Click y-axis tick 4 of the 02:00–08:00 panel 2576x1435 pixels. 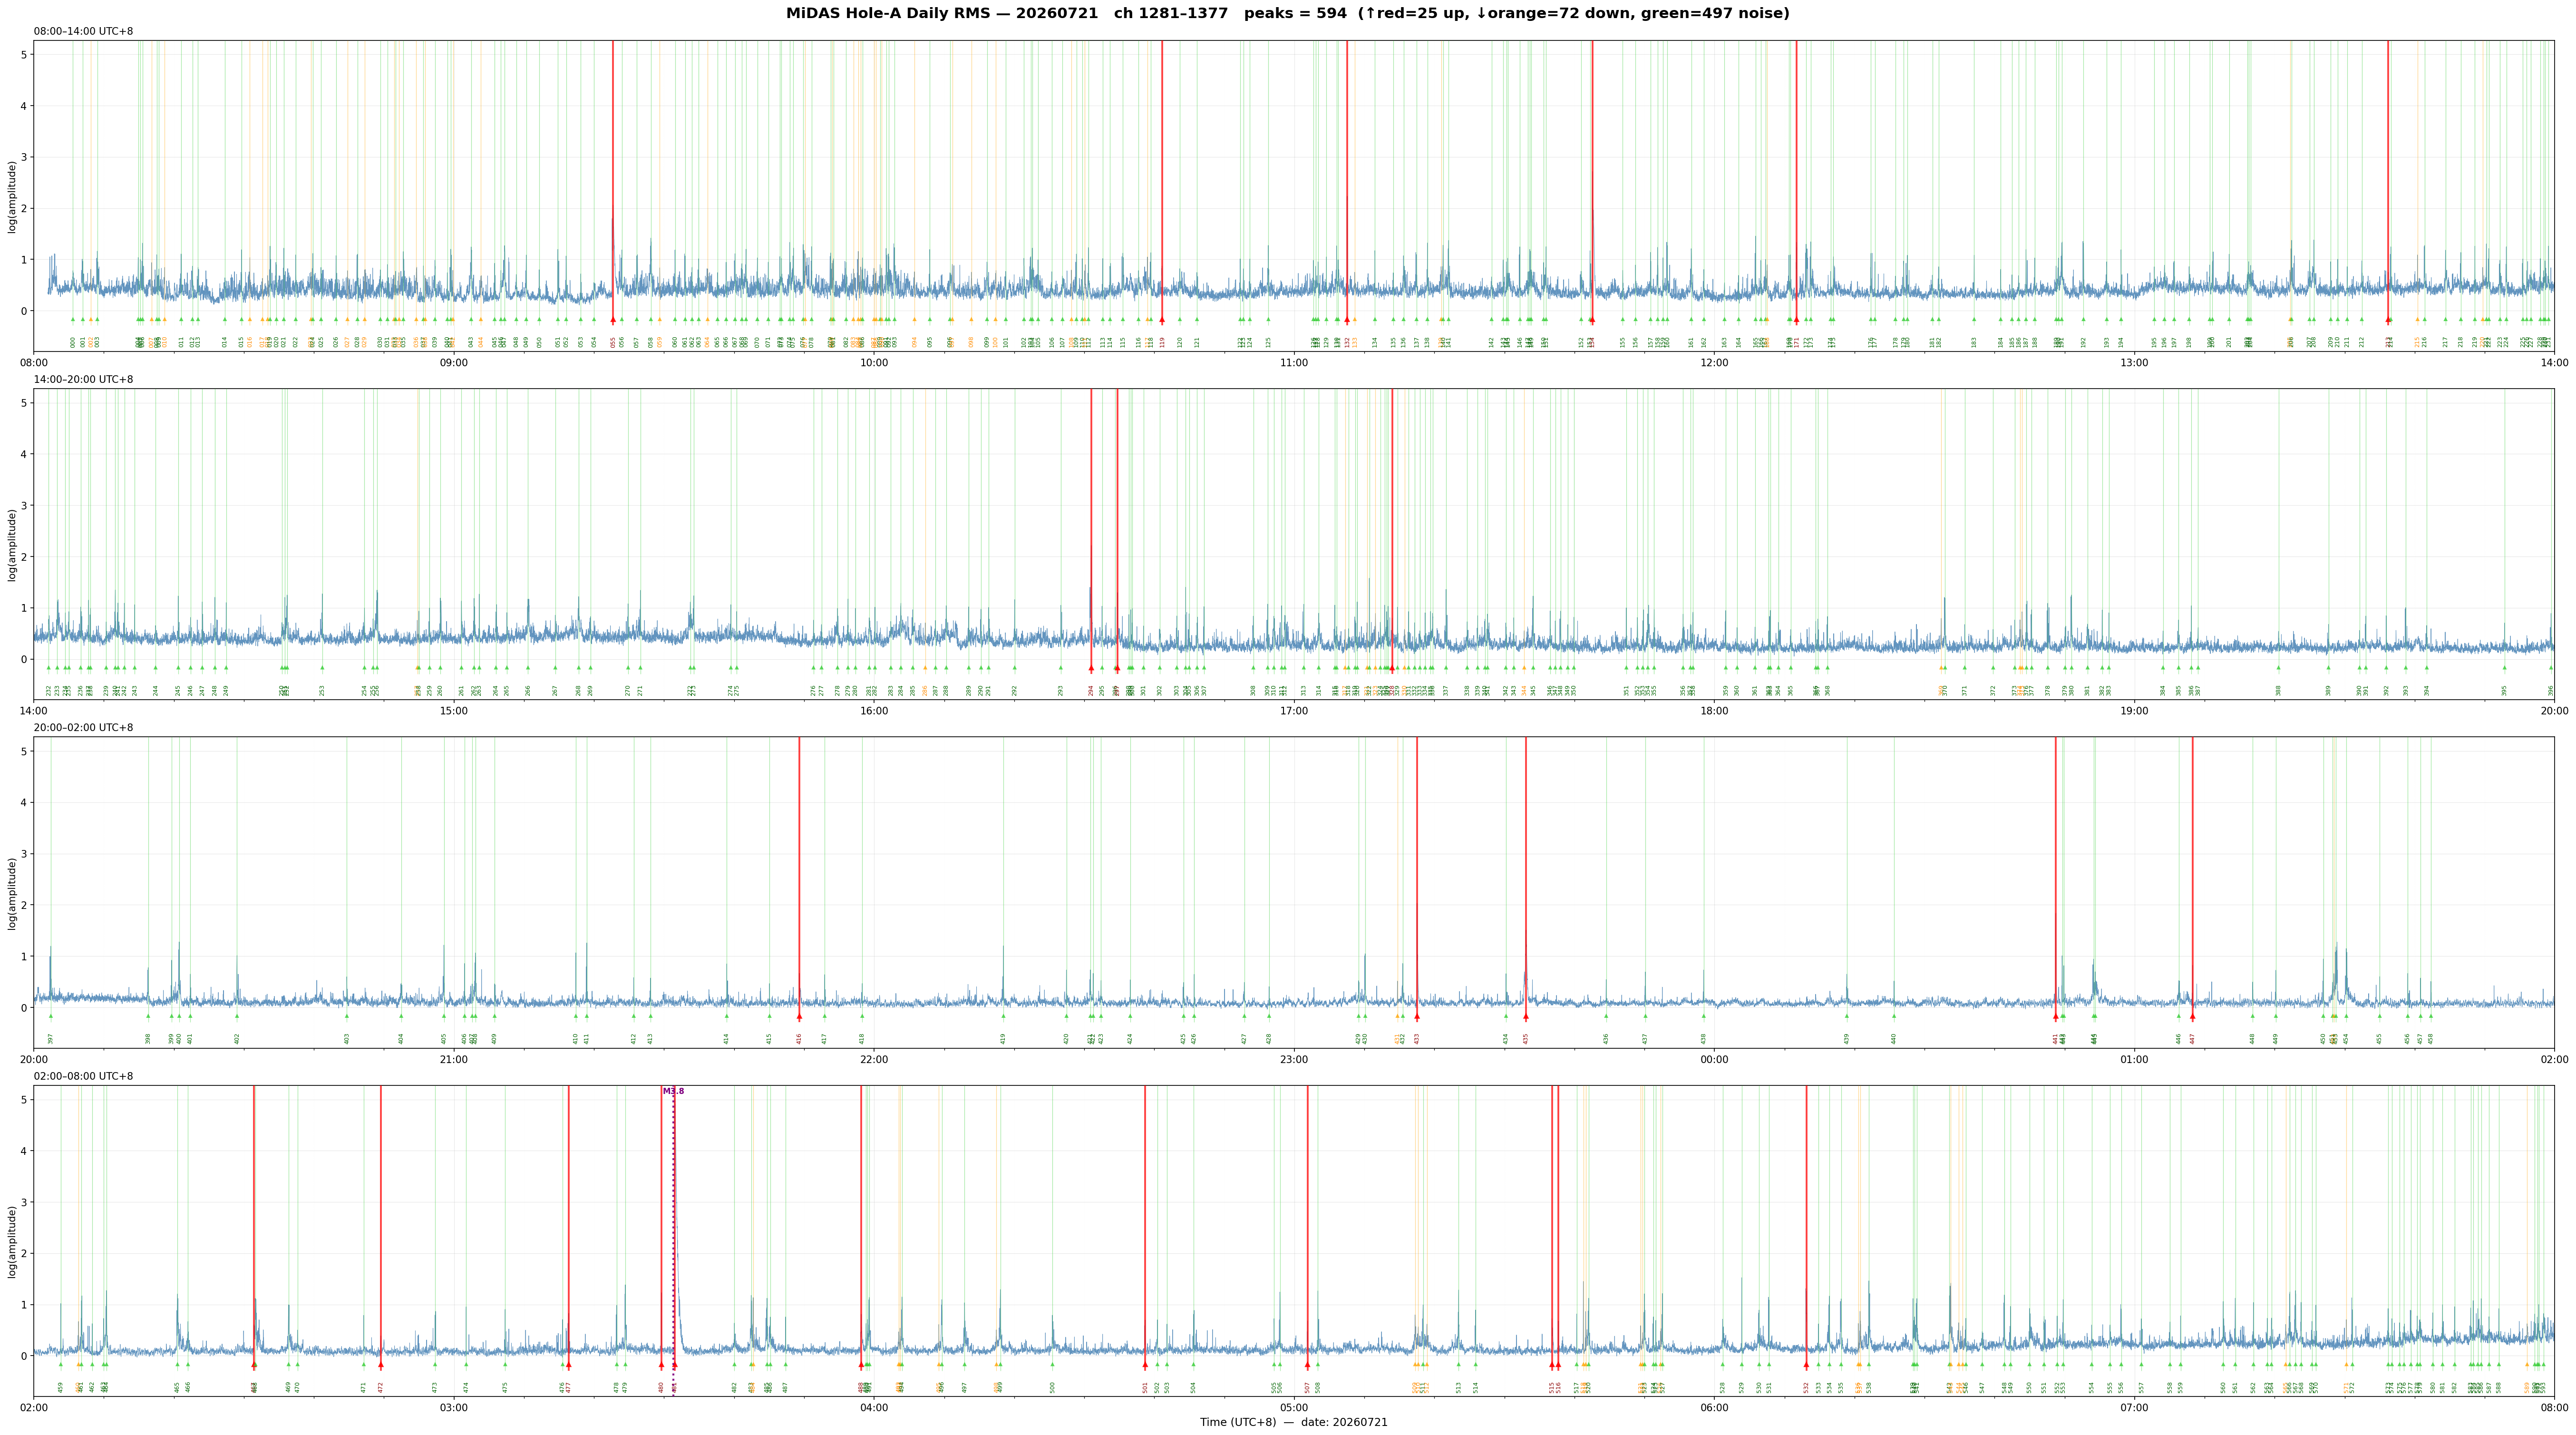tap(24, 1151)
